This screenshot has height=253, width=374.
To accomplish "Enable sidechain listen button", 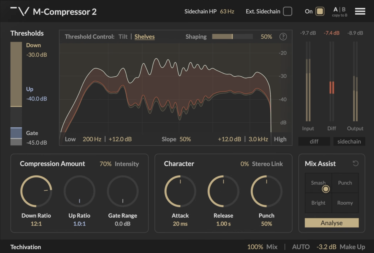I will point(349,141).
